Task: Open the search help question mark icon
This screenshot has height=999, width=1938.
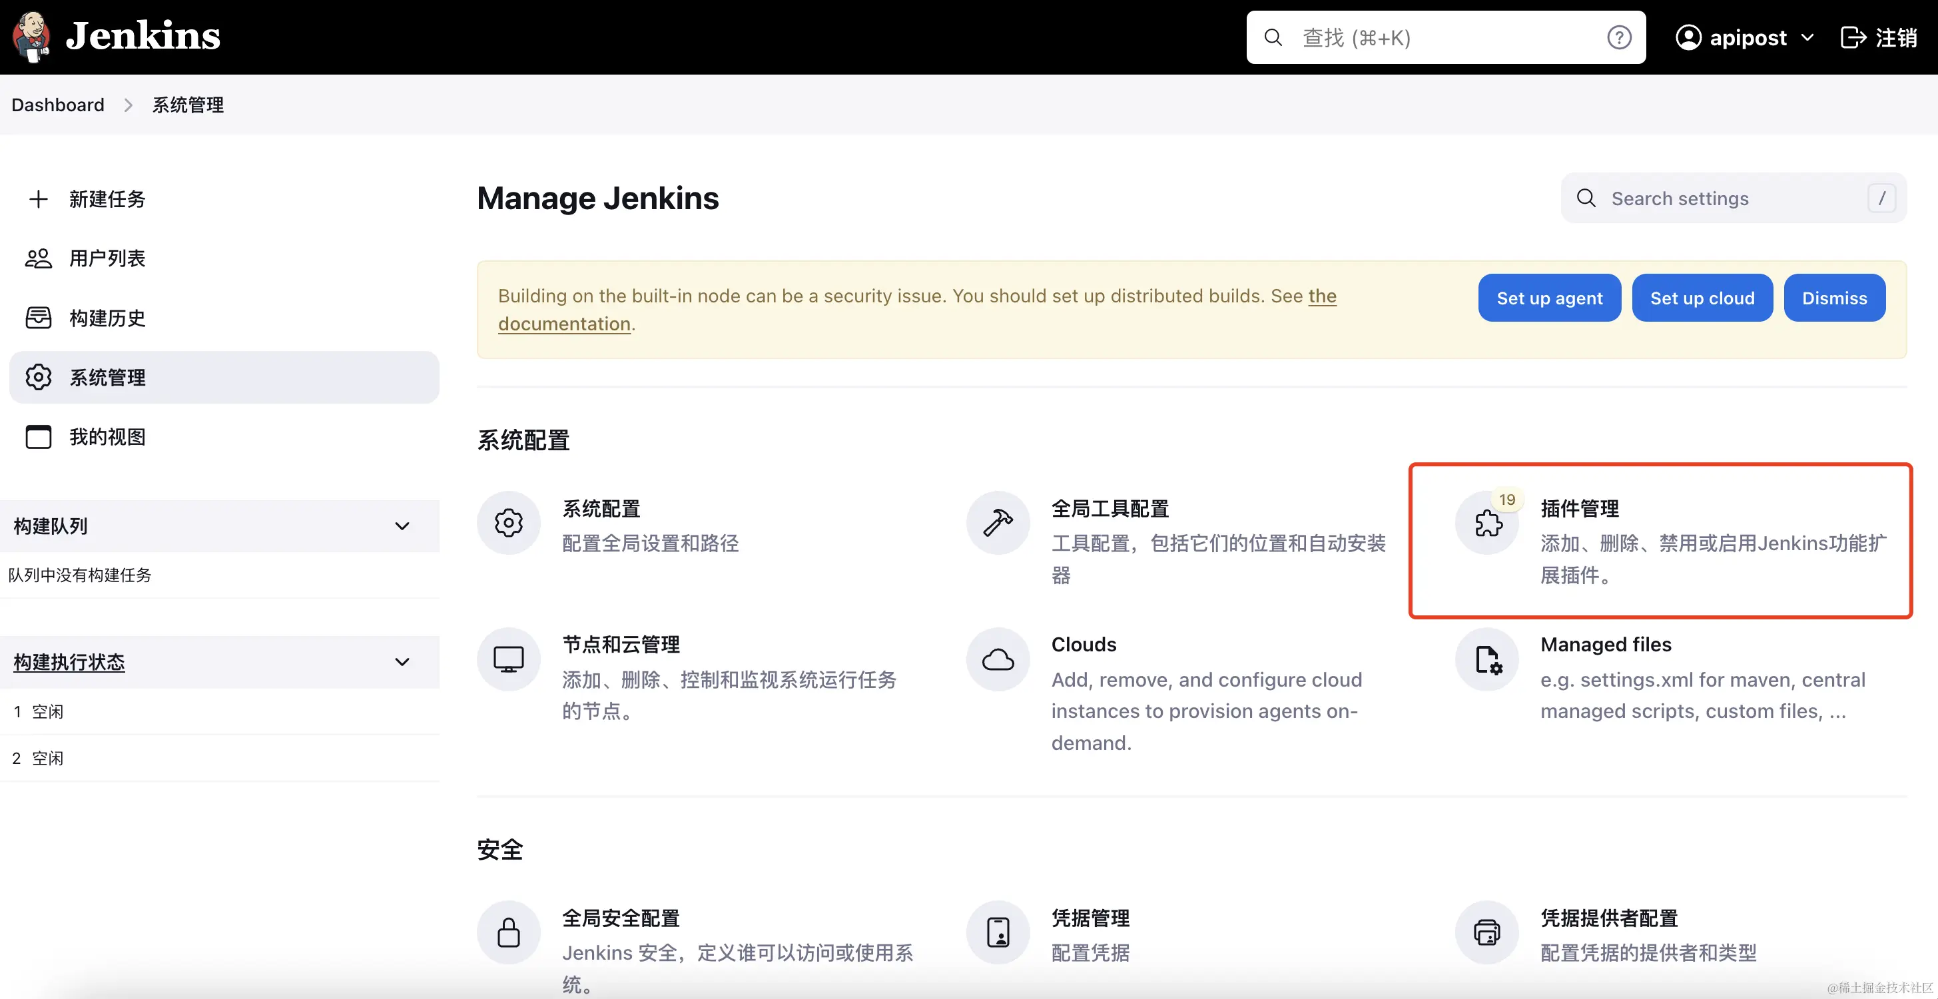Action: [1619, 37]
